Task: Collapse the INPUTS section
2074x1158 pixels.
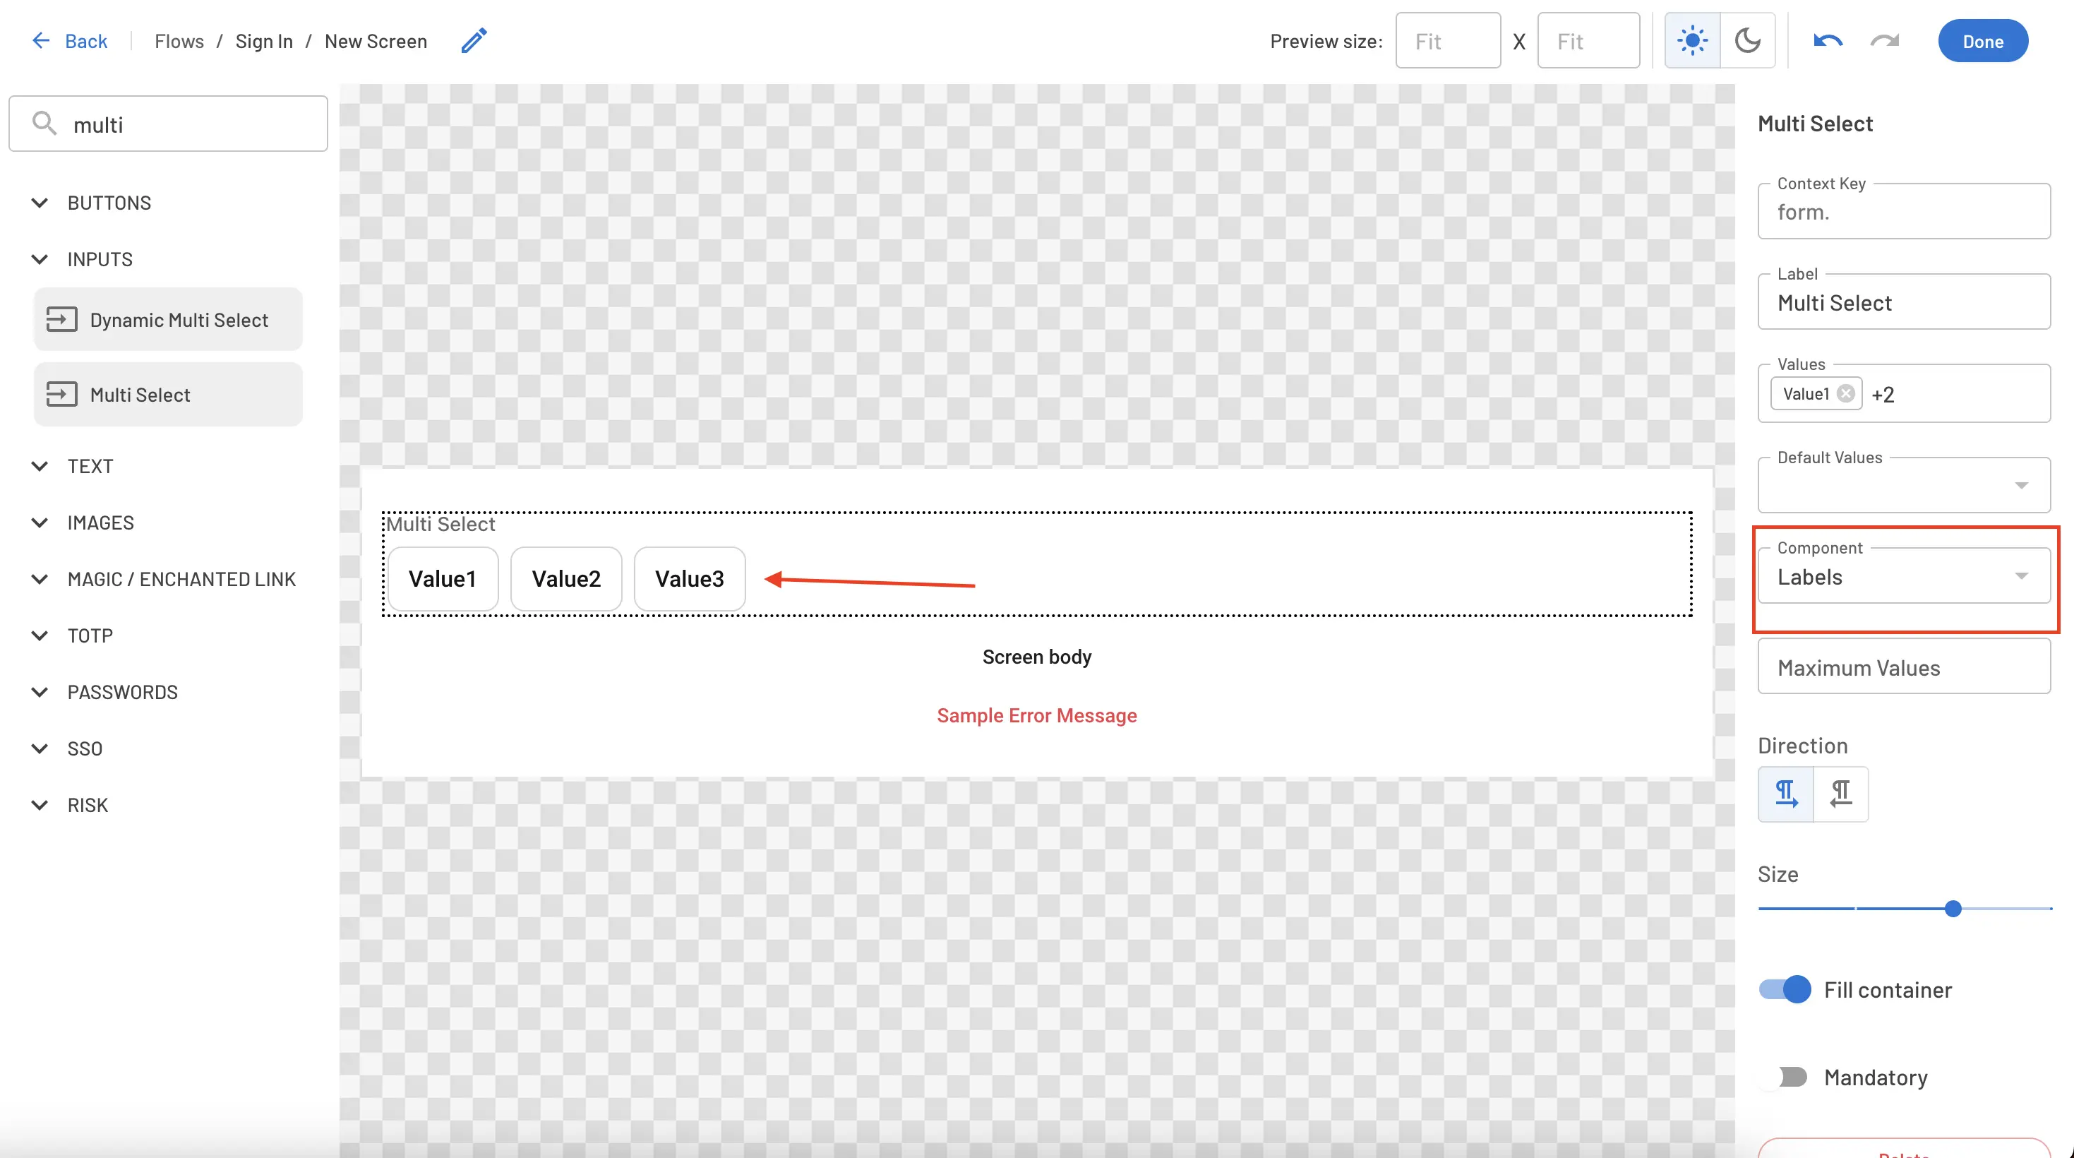Action: [x=40, y=259]
